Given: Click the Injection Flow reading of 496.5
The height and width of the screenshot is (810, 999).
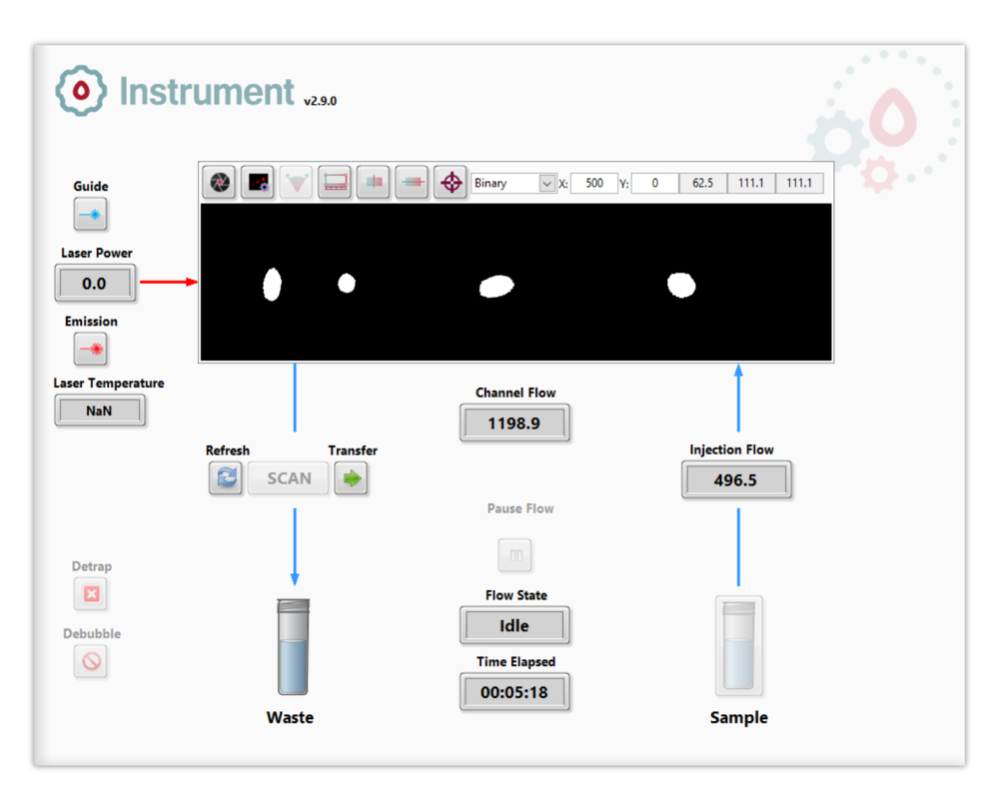Looking at the screenshot, I should click(736, 480).
